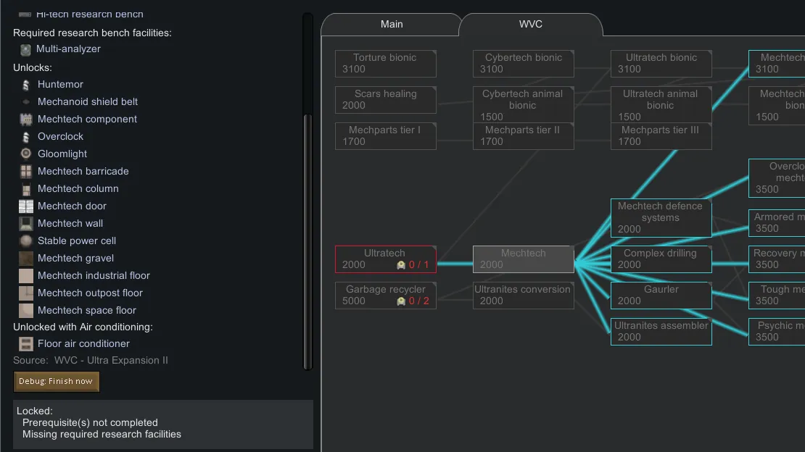The width and height of the screenshot is (805, 452).
Task: Select the Mechtech component icon
Action: [x=26, y=120]
